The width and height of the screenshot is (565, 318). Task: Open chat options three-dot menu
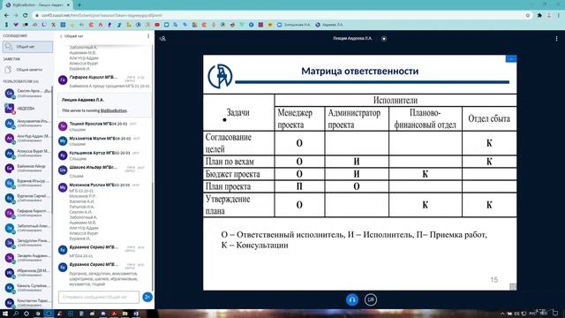(148, 36)
